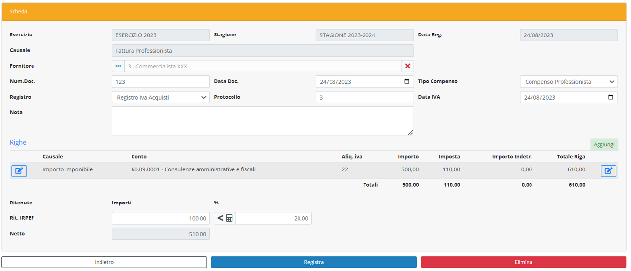Clear the Fornitore field with red X
Screen dimensions: 631x271
tap(408, 66)
